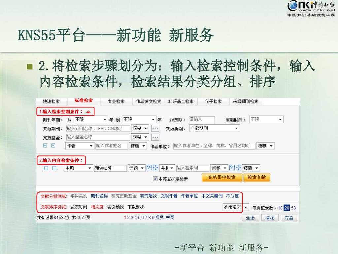Open the 作者 field type dropdown
The height and width of the screenshot is (254, 338).
(80, 146)
